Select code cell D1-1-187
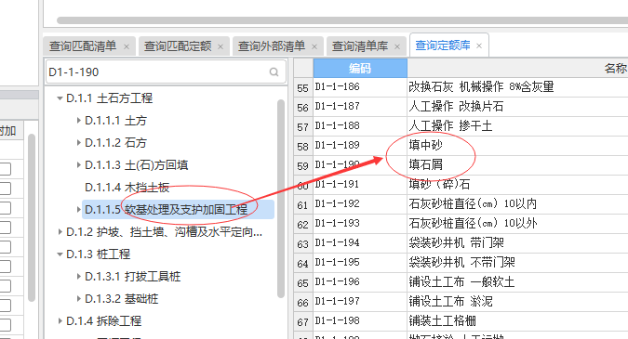Image resolution: width=628 pixels, height=339 pixels. [360, 106]
